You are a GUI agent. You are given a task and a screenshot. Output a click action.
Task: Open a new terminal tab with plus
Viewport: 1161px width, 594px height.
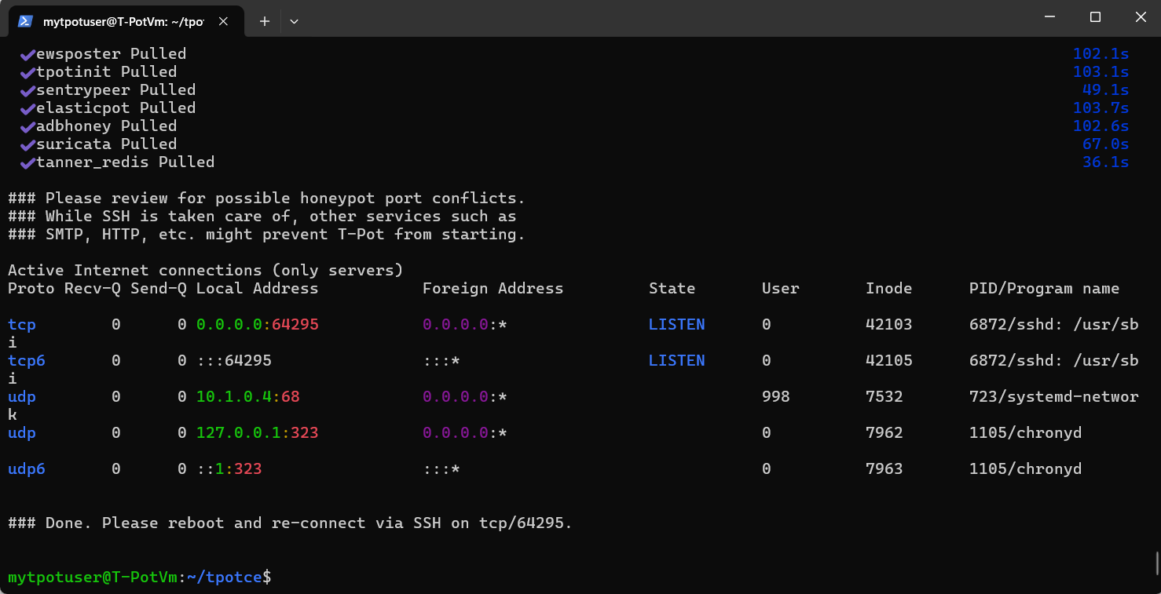[x=265, y=21]
